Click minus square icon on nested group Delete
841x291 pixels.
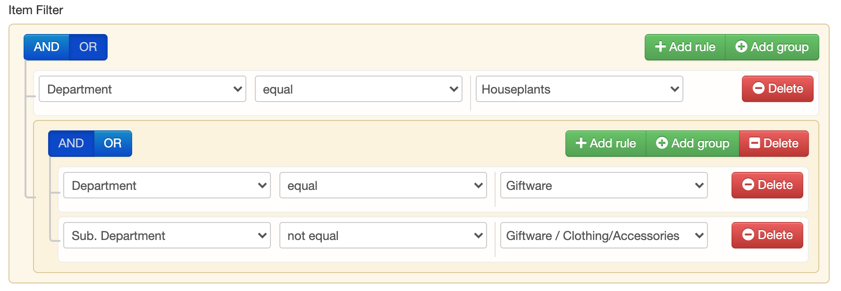(x=755, y=143)
